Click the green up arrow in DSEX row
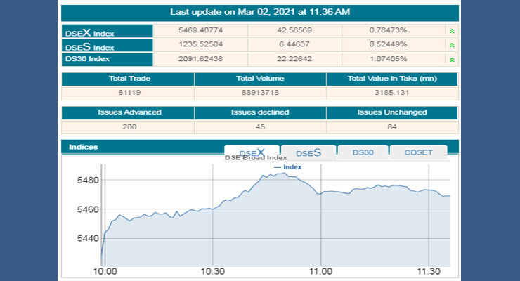This screenshot has width=520, height=281. click(451, 32)
